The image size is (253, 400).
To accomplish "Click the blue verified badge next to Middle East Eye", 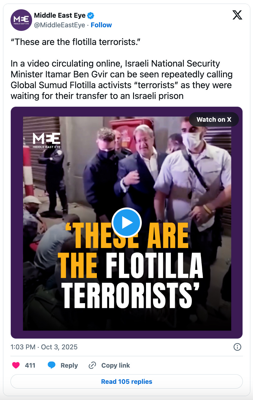I will click(91, 16).
